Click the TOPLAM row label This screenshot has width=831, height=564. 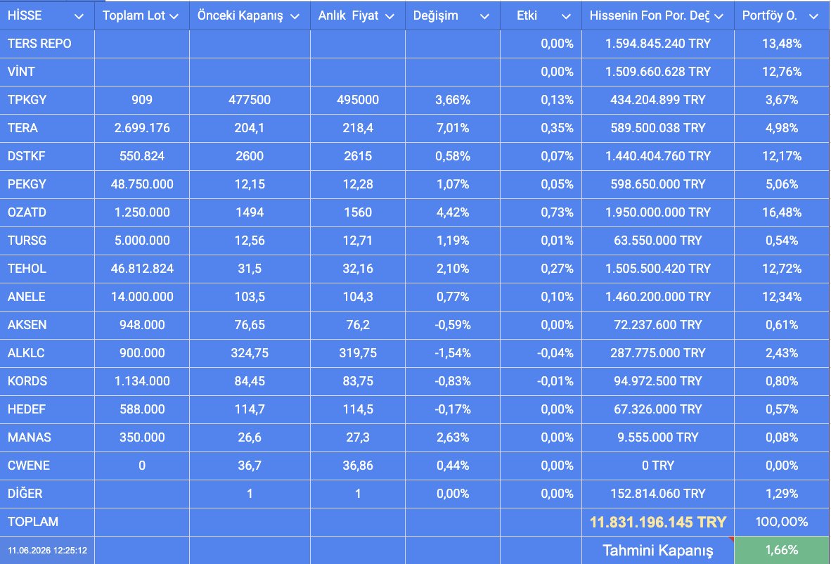click(33, 521)
